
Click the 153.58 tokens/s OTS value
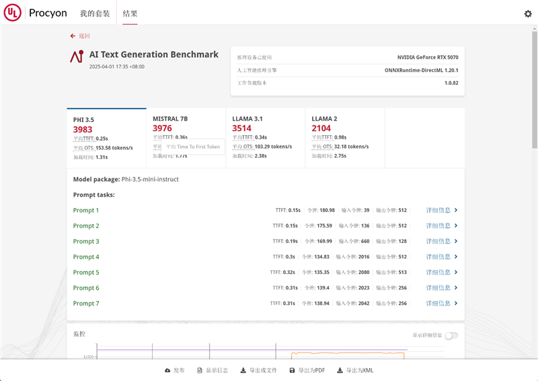click(114, 147)
